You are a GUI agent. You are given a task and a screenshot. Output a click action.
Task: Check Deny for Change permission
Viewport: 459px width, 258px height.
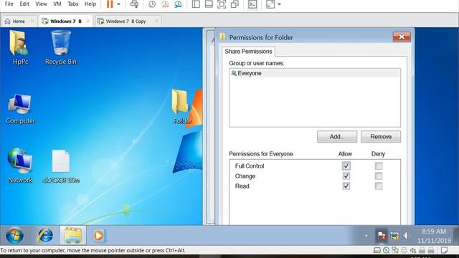coord(379,176)
